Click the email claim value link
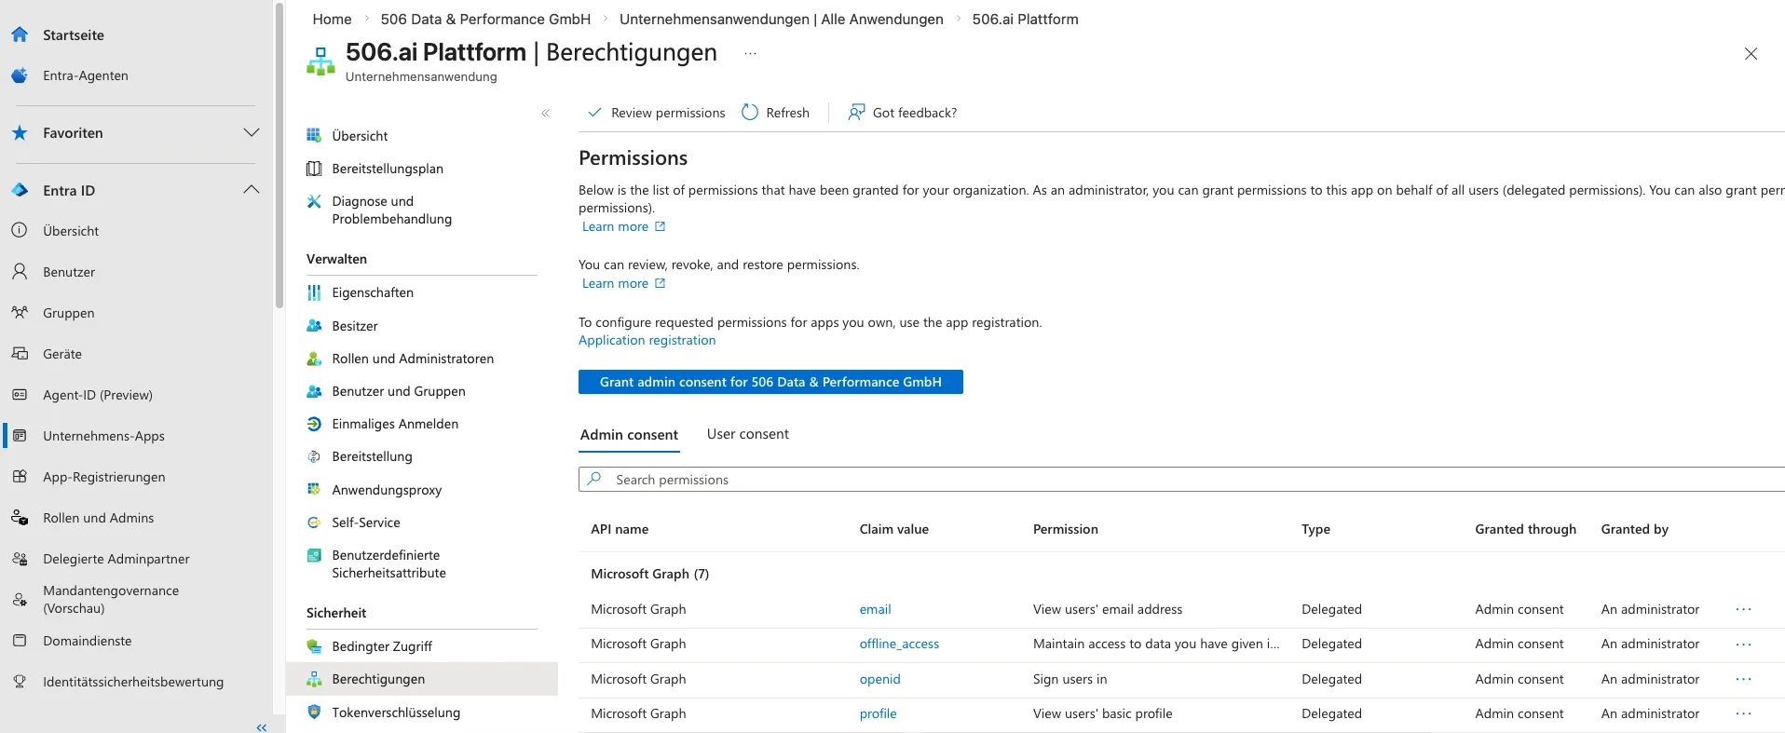Image resolution: width=1785 pixels, height=733 pixels. click(x=875, y=609)
